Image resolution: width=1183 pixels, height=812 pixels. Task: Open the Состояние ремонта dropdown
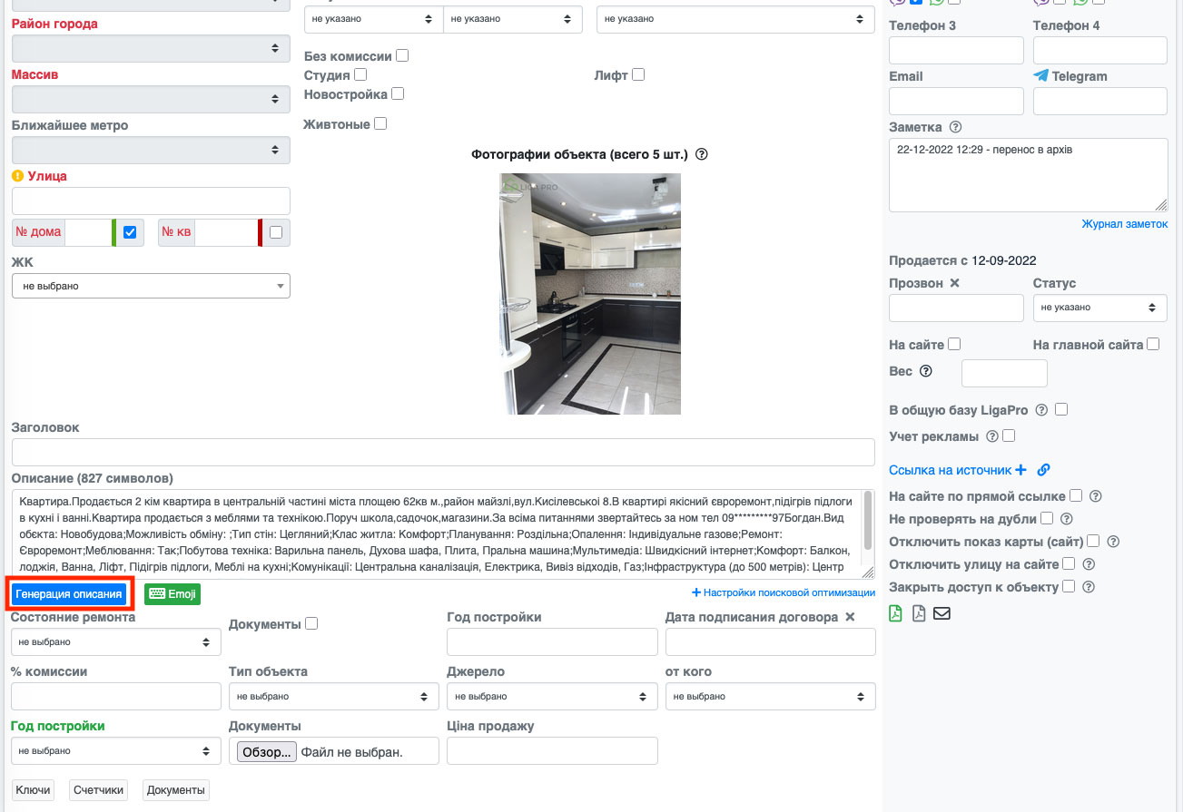[x=115, y=642]
